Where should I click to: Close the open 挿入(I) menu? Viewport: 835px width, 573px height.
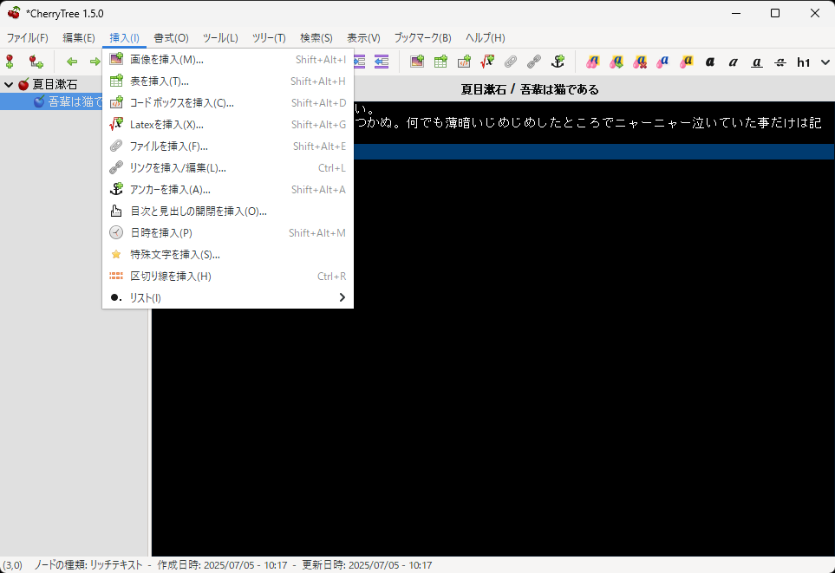point(124,38)
